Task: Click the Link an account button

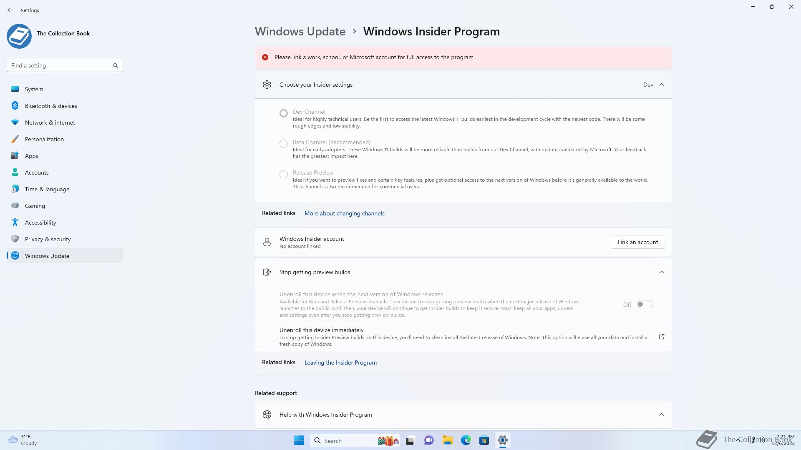Action: tap(637, 242)
